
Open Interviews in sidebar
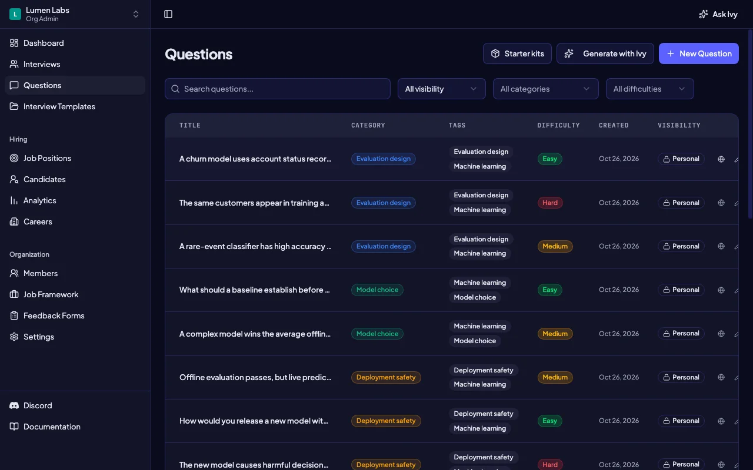coord(75,64)
